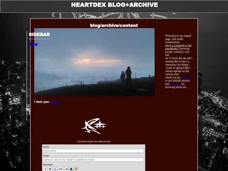Click the 'Welcome to my stupid' text
Viewport: 228px width, 171px height.
(x=178, y=36)
